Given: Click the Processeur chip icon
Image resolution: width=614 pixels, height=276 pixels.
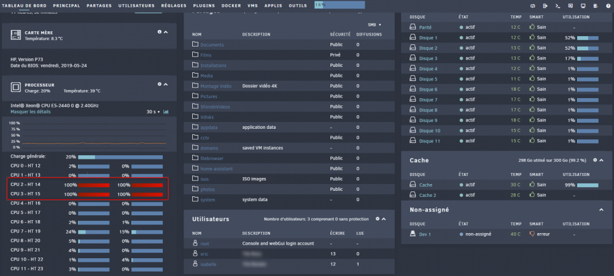Looking at the screenshot, I should pyautogui.click(x=16, y=87).
